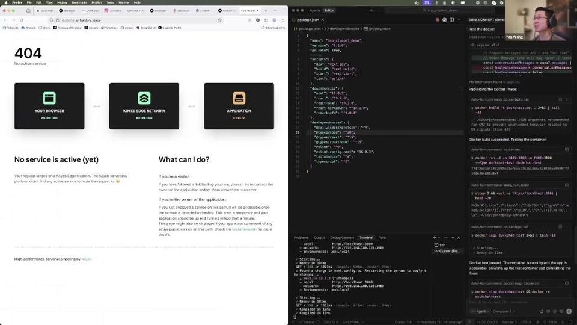Open the History menu in menu bar
This screenshot has width=577, height=325.
[x=62, y=2]
